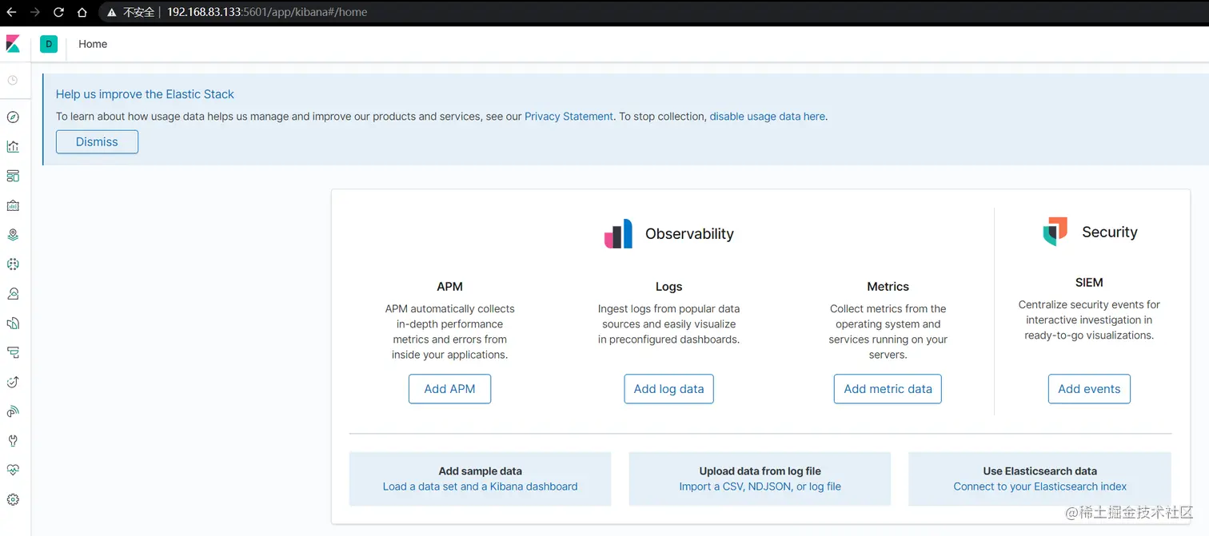Open the Privacy Statement link

click(x=569, y=116)
